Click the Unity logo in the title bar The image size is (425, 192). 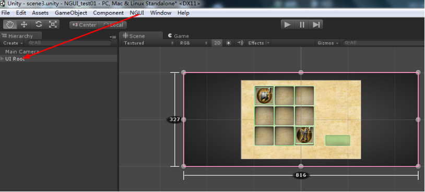[3, 4]
